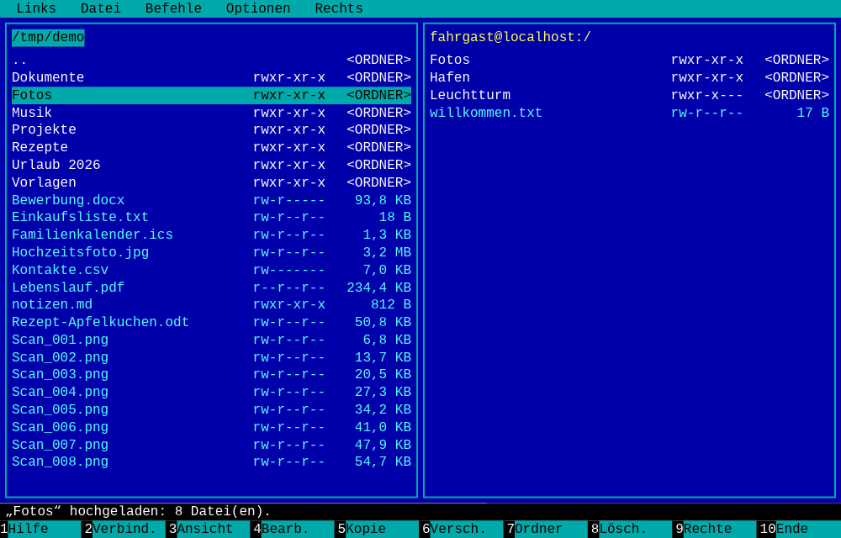Open the Optionen menu
This screenshot has height=538, width=841.
click(258, 8)
